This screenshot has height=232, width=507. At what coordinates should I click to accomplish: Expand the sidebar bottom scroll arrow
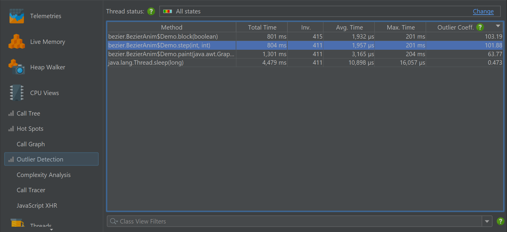(x=52, y=230)
